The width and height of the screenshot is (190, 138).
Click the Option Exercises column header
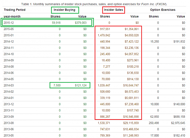[163, 10]
